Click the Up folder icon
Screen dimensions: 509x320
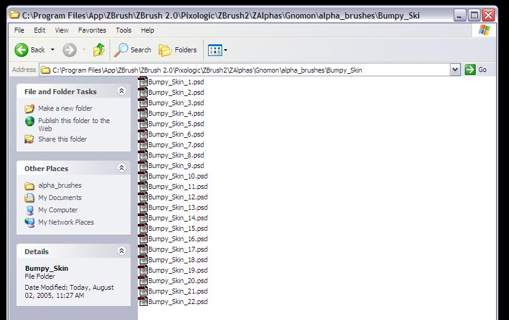point(98,50)
